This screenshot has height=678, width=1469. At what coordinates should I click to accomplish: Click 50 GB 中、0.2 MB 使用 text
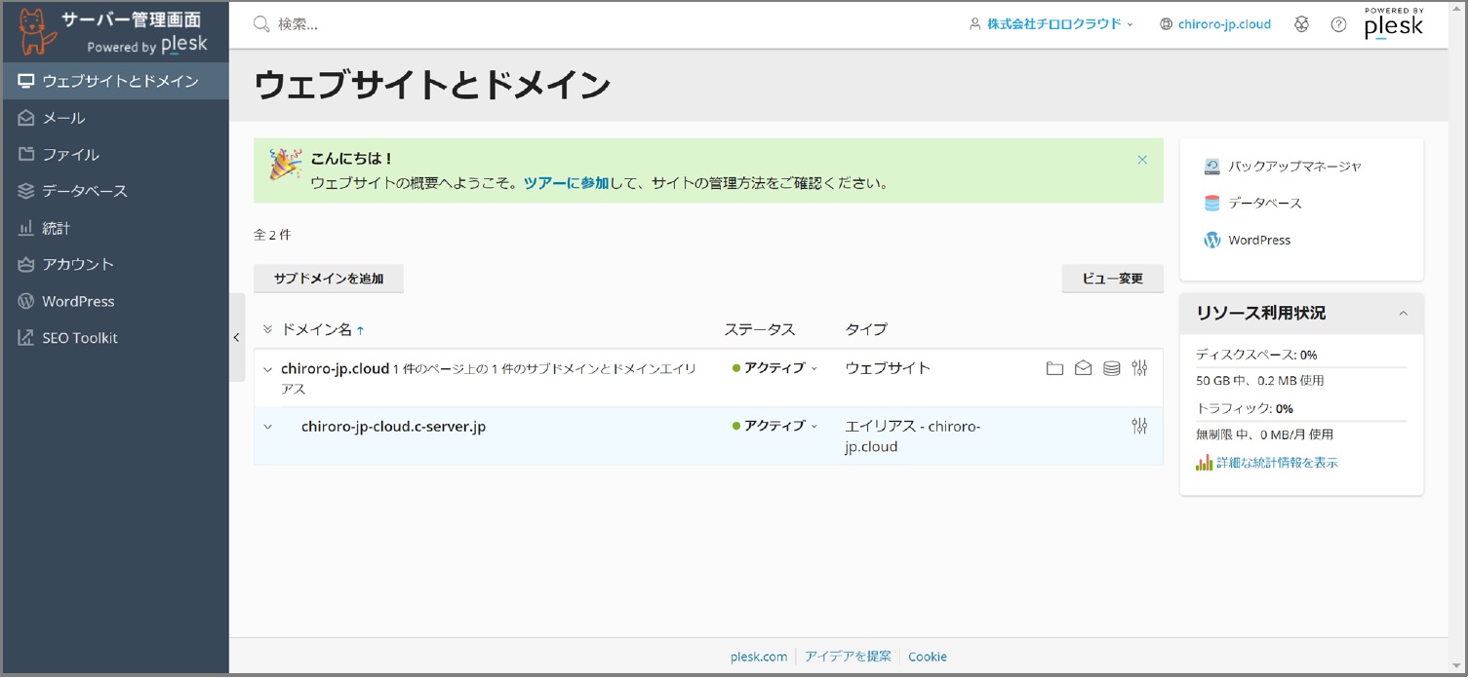tap(1260, 381)
